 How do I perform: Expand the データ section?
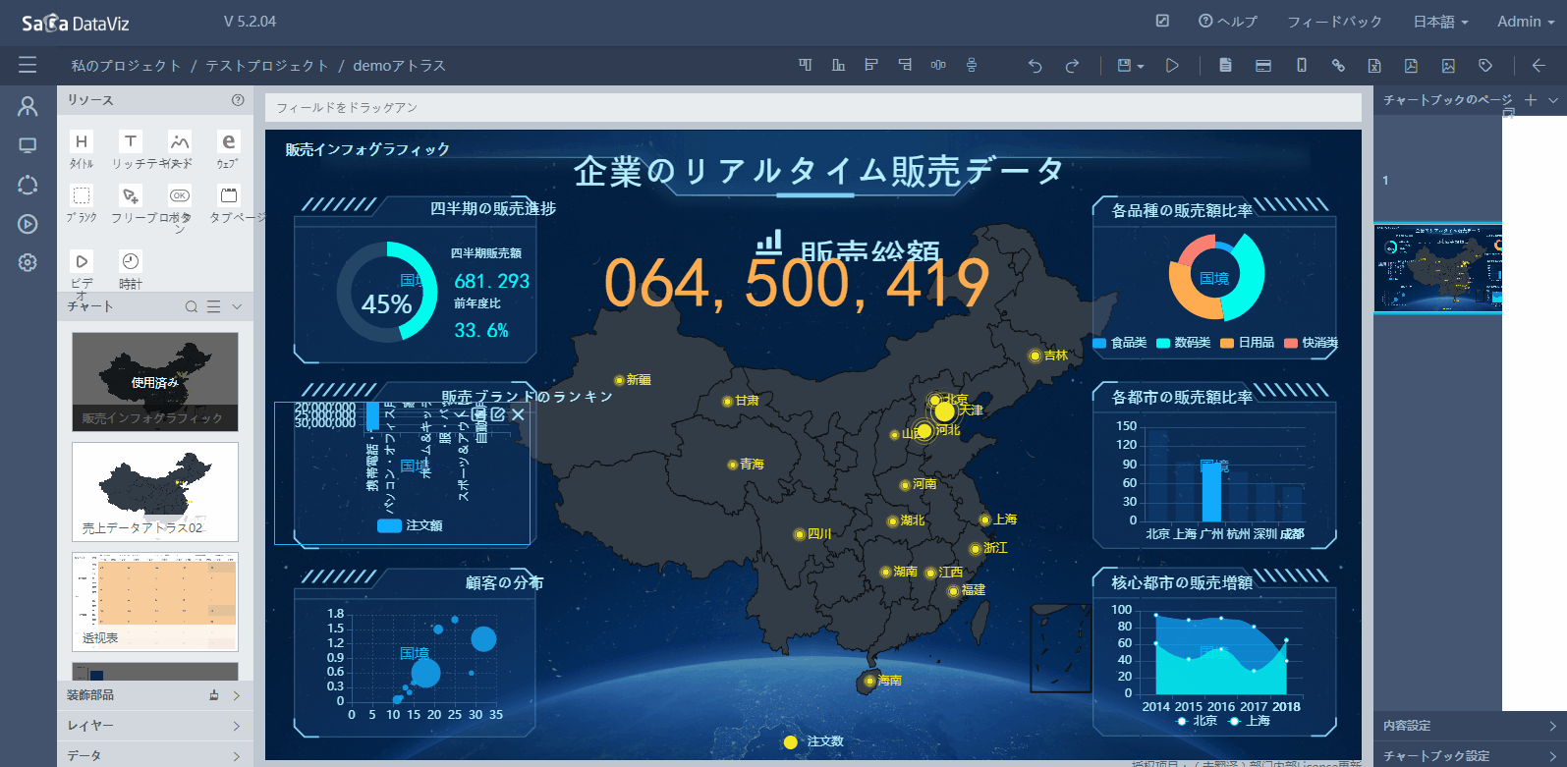tap(155, 755)
